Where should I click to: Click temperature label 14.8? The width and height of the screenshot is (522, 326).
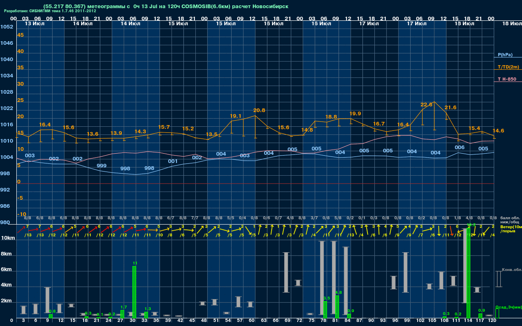pyautogui.click(x=307, y=130)
